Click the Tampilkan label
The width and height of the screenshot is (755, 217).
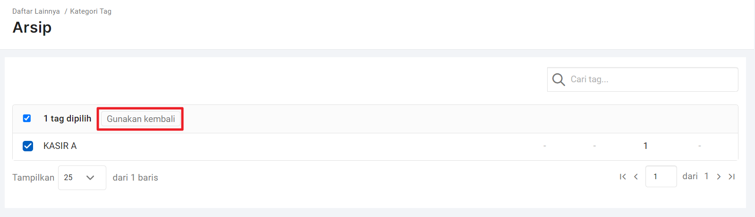(33, 178)
